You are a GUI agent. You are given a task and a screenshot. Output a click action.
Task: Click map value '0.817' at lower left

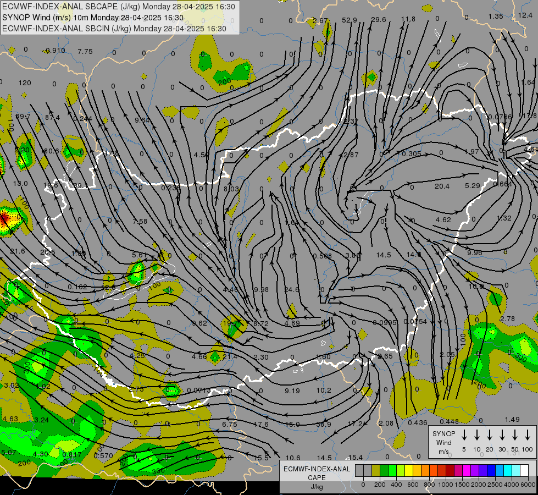(x=71, y=455)
